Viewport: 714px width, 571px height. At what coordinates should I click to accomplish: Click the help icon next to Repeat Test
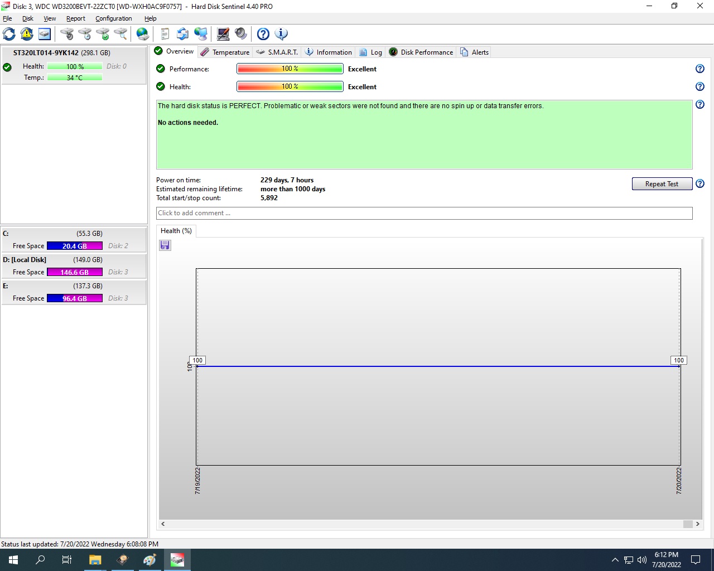700,183
